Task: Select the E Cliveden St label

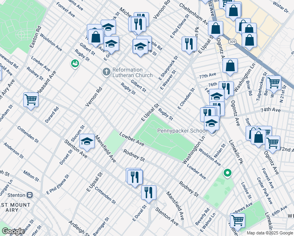Action: [x=186, y=98]
